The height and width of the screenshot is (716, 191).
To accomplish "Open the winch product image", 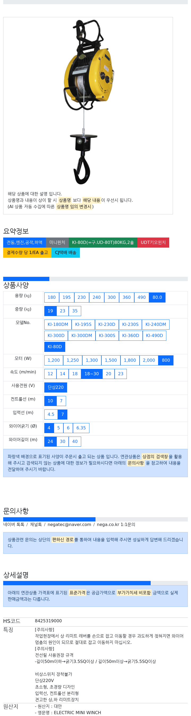I will [x=88, y=102].
